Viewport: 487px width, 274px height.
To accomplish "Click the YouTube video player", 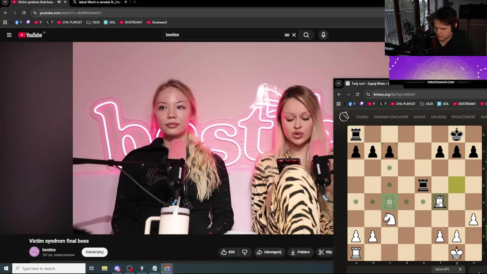I will pos(203,138).
